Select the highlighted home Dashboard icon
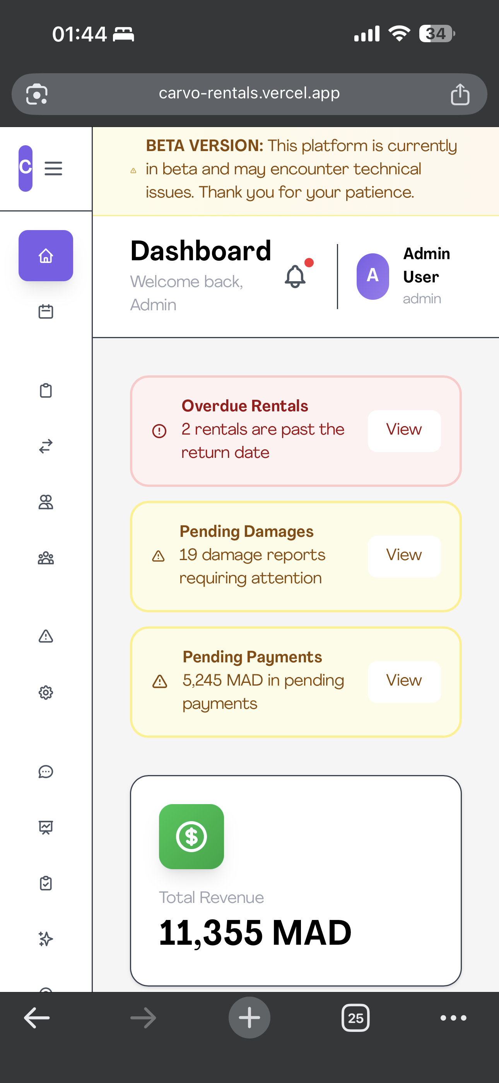The image size is (499, 1083). (x=46, y=256)
